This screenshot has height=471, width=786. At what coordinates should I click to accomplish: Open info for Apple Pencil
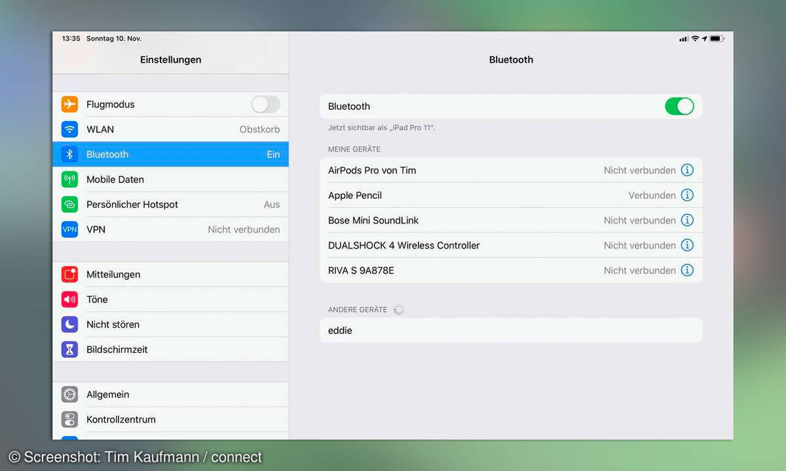pyautogui.click(x=687, y=195)
